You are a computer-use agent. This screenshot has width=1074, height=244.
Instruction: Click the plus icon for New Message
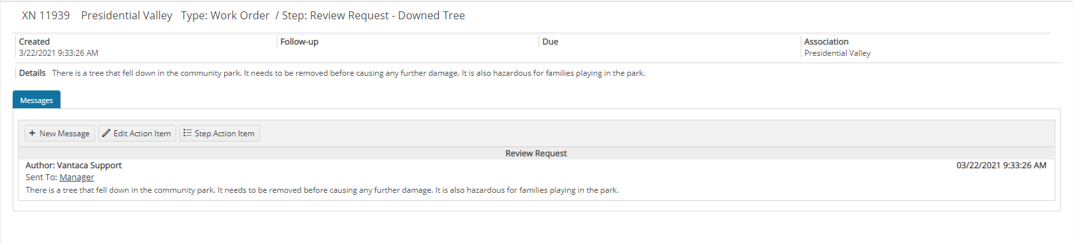click(x=32, y=133)
